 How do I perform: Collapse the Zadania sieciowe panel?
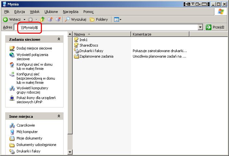point(59,39)
